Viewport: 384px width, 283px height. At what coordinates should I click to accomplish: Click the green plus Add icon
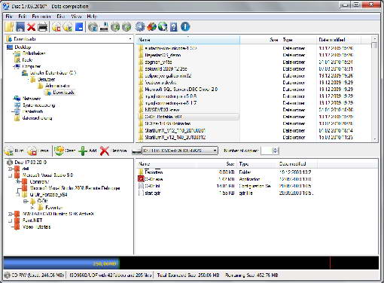tap(83, 151)
